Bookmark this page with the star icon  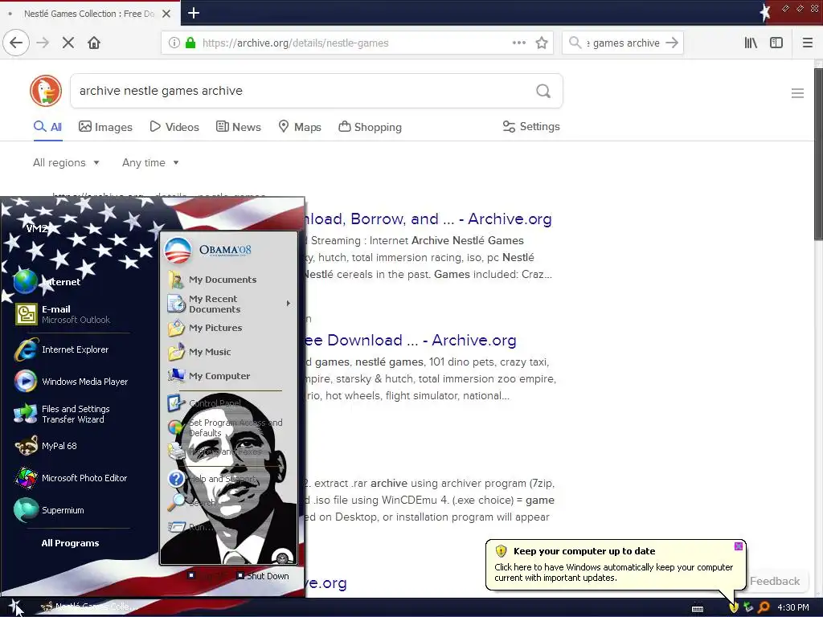coord(542,43)
